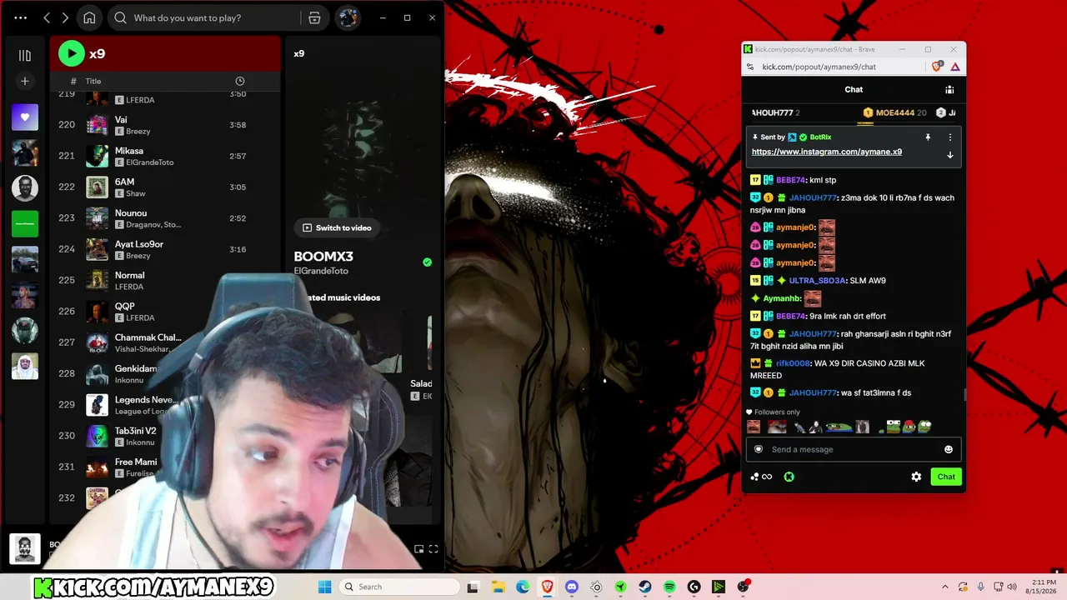Click the 'Send a message' chat input

[x=853, y=449]
